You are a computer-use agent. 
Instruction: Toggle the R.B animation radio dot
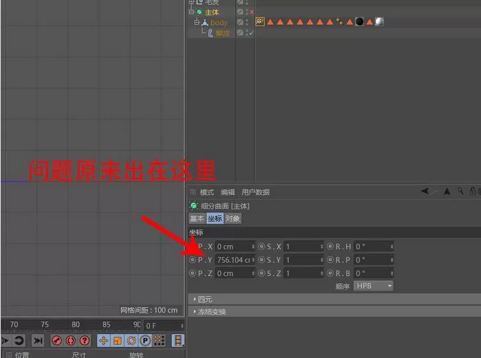click(x=330, y=273)
